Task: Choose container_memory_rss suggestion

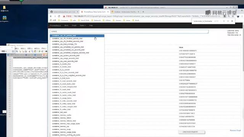Action: pyautogui.click(x=77, y=126)
